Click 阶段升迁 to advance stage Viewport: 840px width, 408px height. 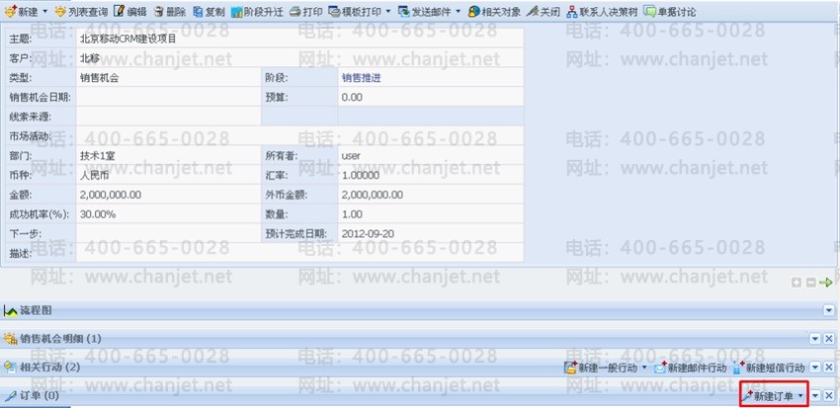257,11
